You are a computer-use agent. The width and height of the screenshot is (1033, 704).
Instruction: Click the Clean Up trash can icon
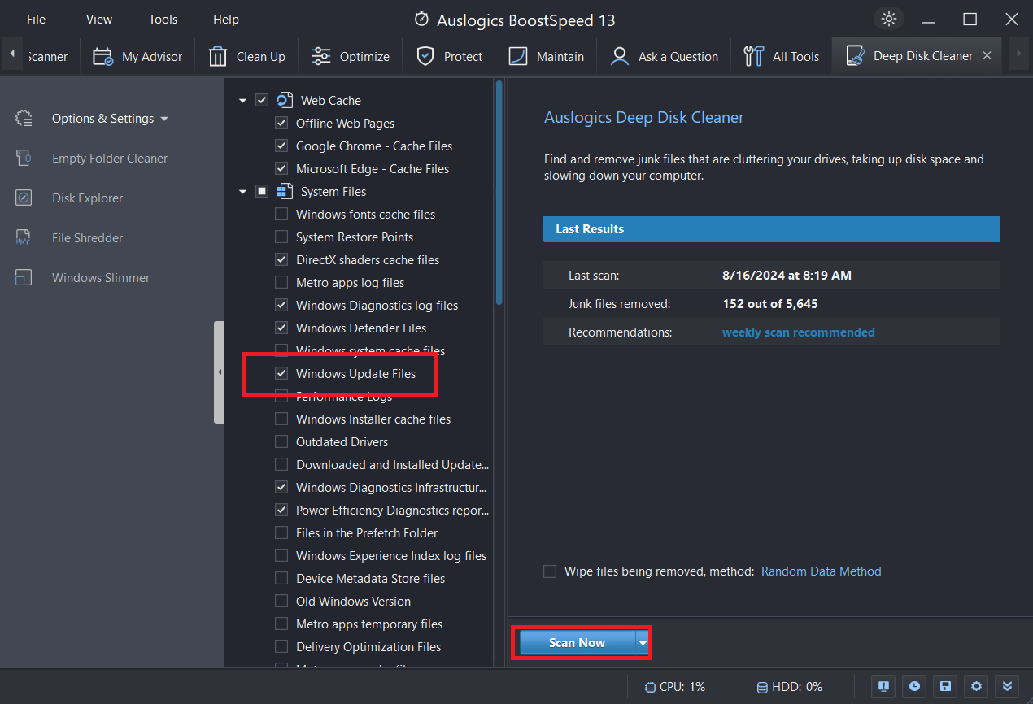tap(217, 56)
